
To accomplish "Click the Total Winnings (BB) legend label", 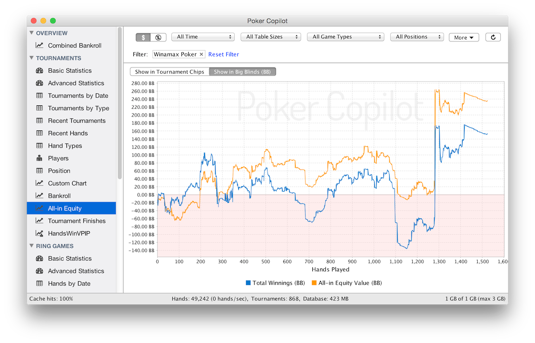I will click(279, 283).
